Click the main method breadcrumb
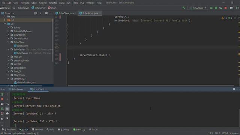The image size is (240, 135). (x=52, y=8)
